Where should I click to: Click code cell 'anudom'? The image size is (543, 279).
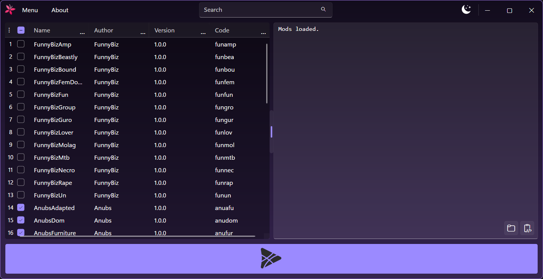(226, 220)
